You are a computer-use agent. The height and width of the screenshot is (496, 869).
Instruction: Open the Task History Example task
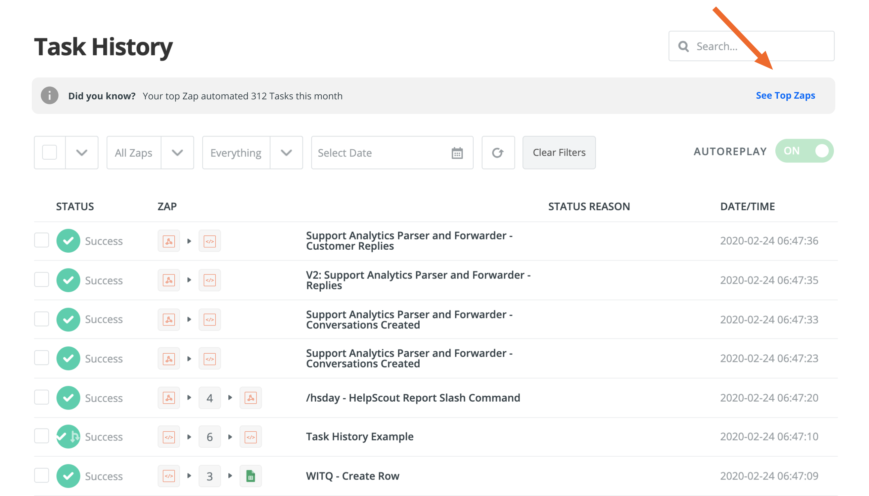[x=359, y=437]
